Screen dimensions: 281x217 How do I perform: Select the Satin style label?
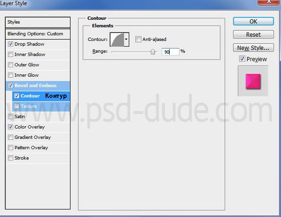(20, 116)
